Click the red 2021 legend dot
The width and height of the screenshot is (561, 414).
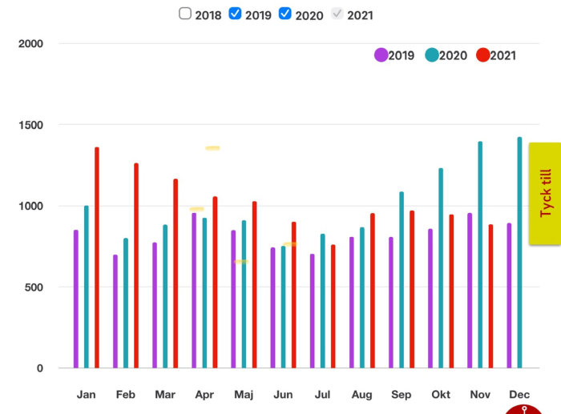coord(482,55)
